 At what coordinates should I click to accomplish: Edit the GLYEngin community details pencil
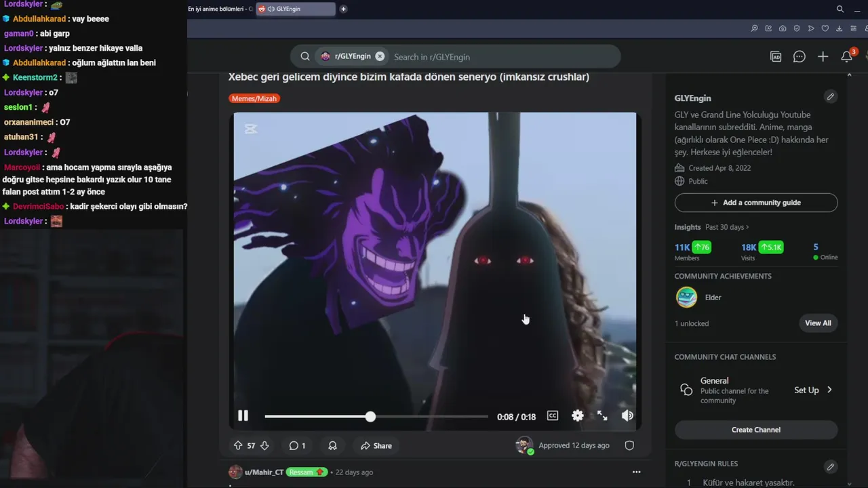tap(830, 97)
